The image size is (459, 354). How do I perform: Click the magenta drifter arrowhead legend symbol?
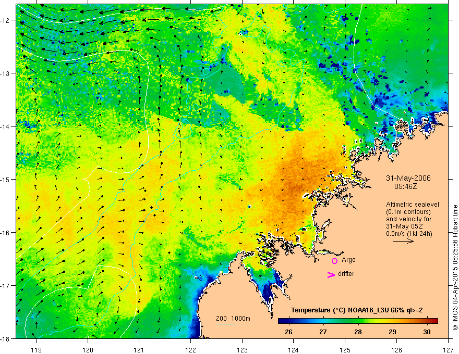[331, 275]
